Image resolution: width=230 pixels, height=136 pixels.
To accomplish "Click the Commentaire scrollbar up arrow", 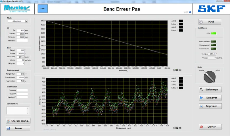I will (28, 108).
